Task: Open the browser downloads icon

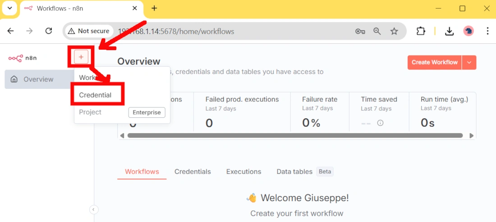Action: pyautogui.click(x=449, y=31)
